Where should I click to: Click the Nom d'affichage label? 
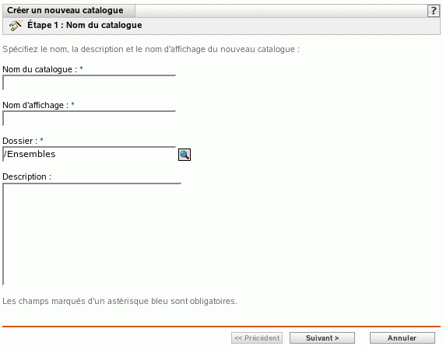35,105
